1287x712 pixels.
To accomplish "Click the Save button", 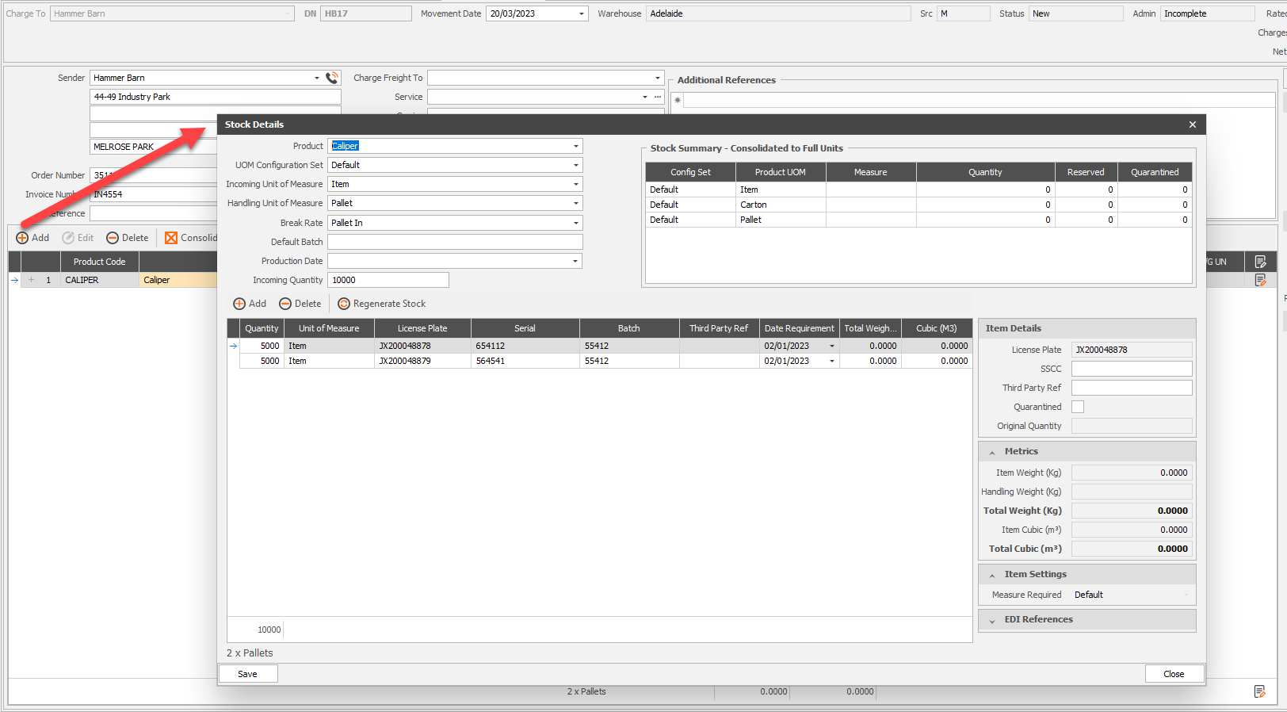I will click(x=248, y=674).
